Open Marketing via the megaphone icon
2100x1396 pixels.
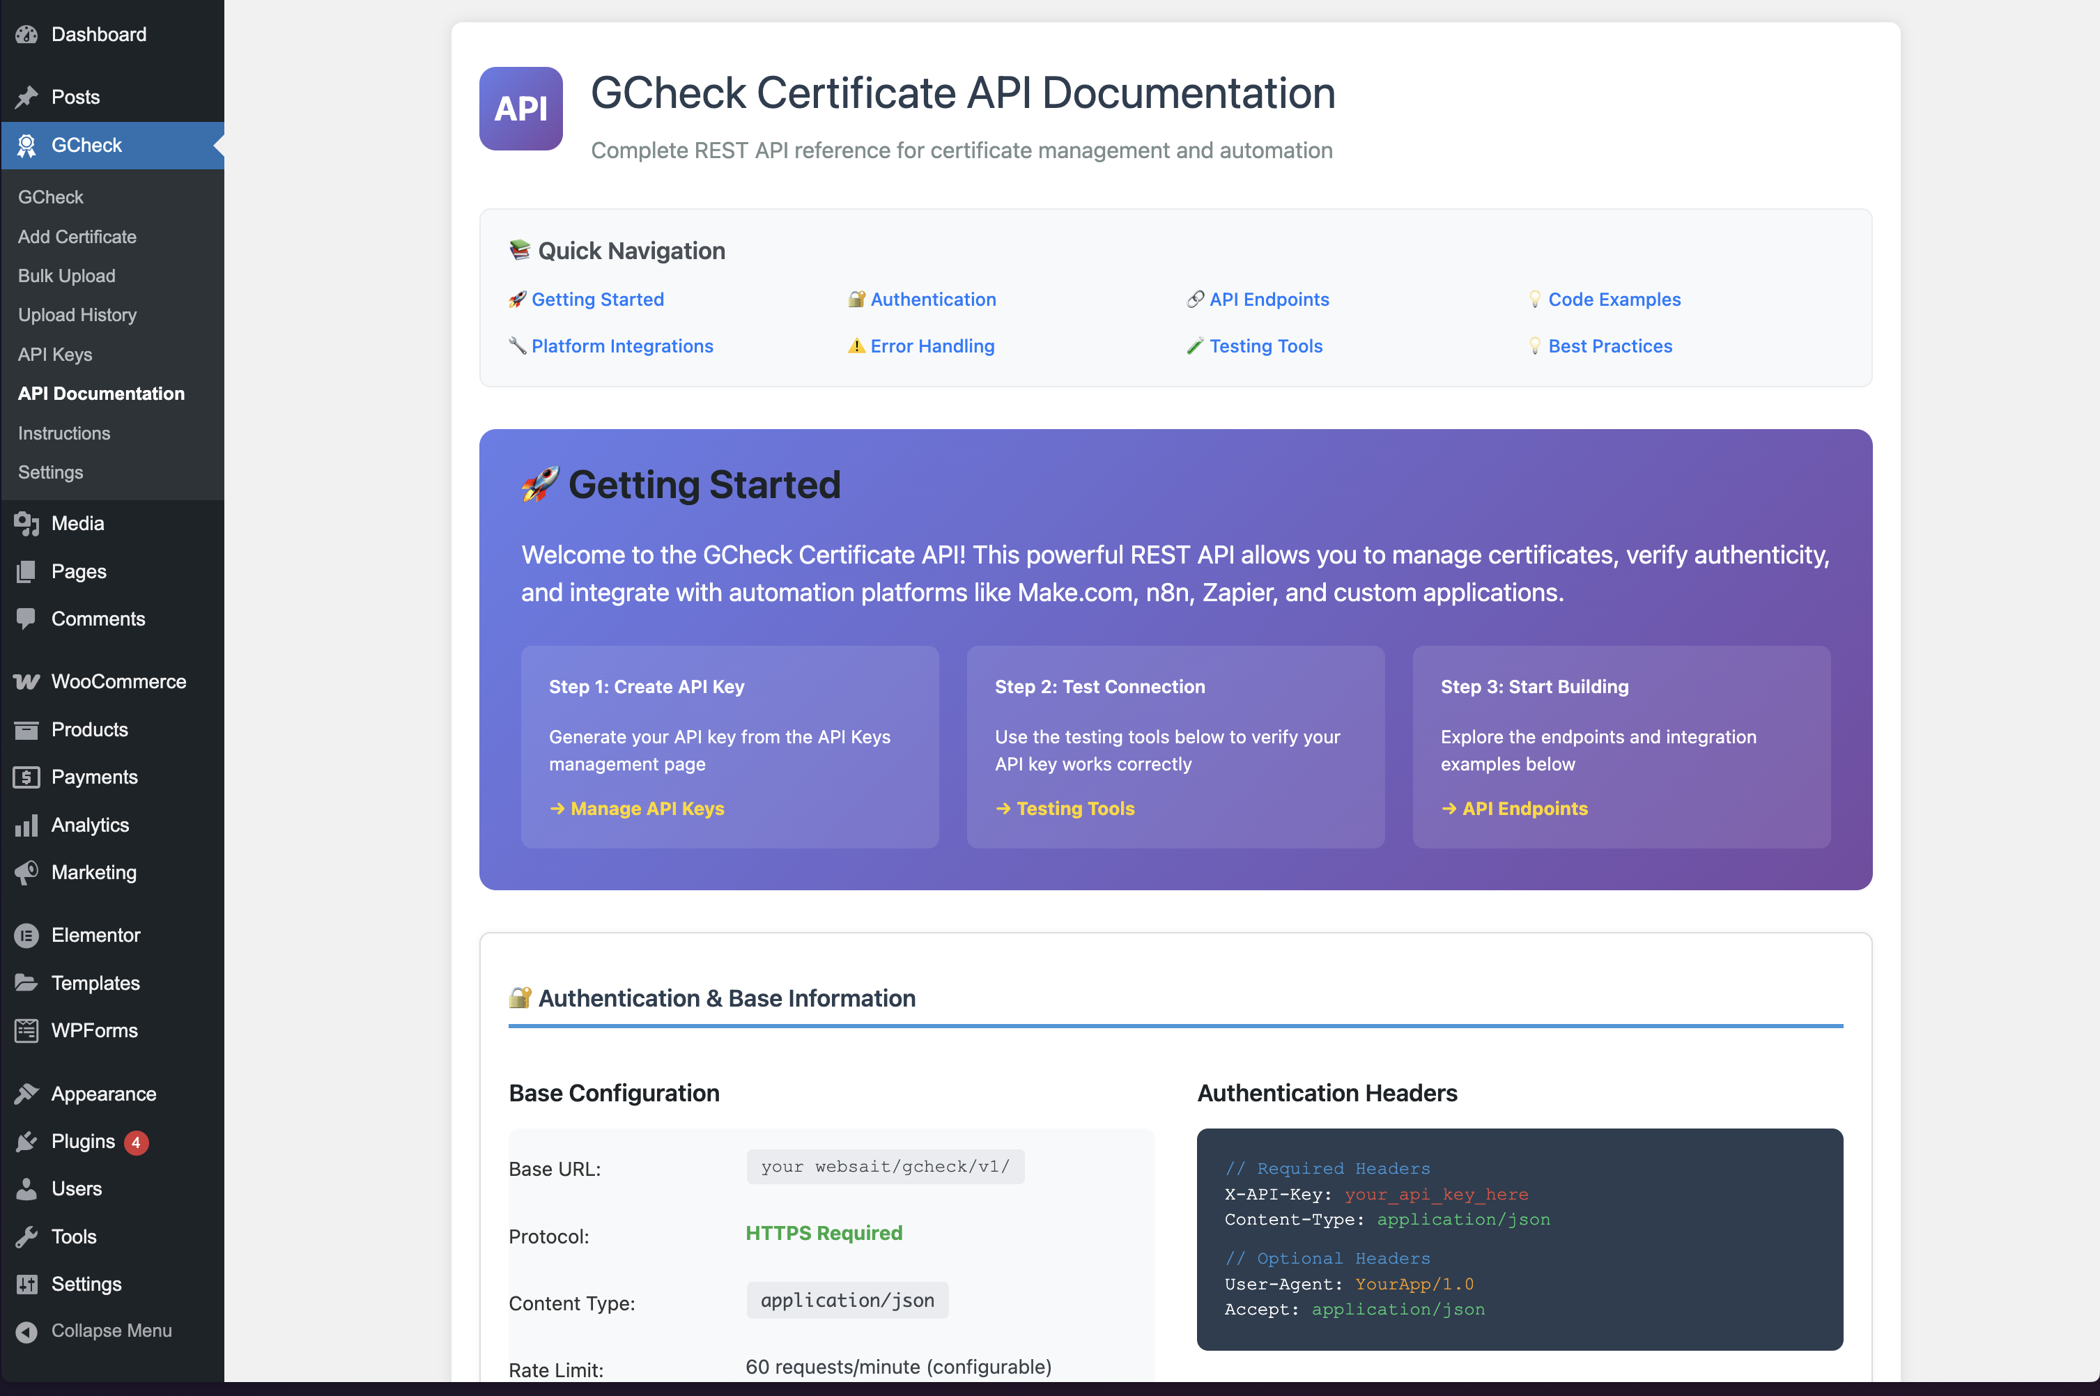(26, 872)
